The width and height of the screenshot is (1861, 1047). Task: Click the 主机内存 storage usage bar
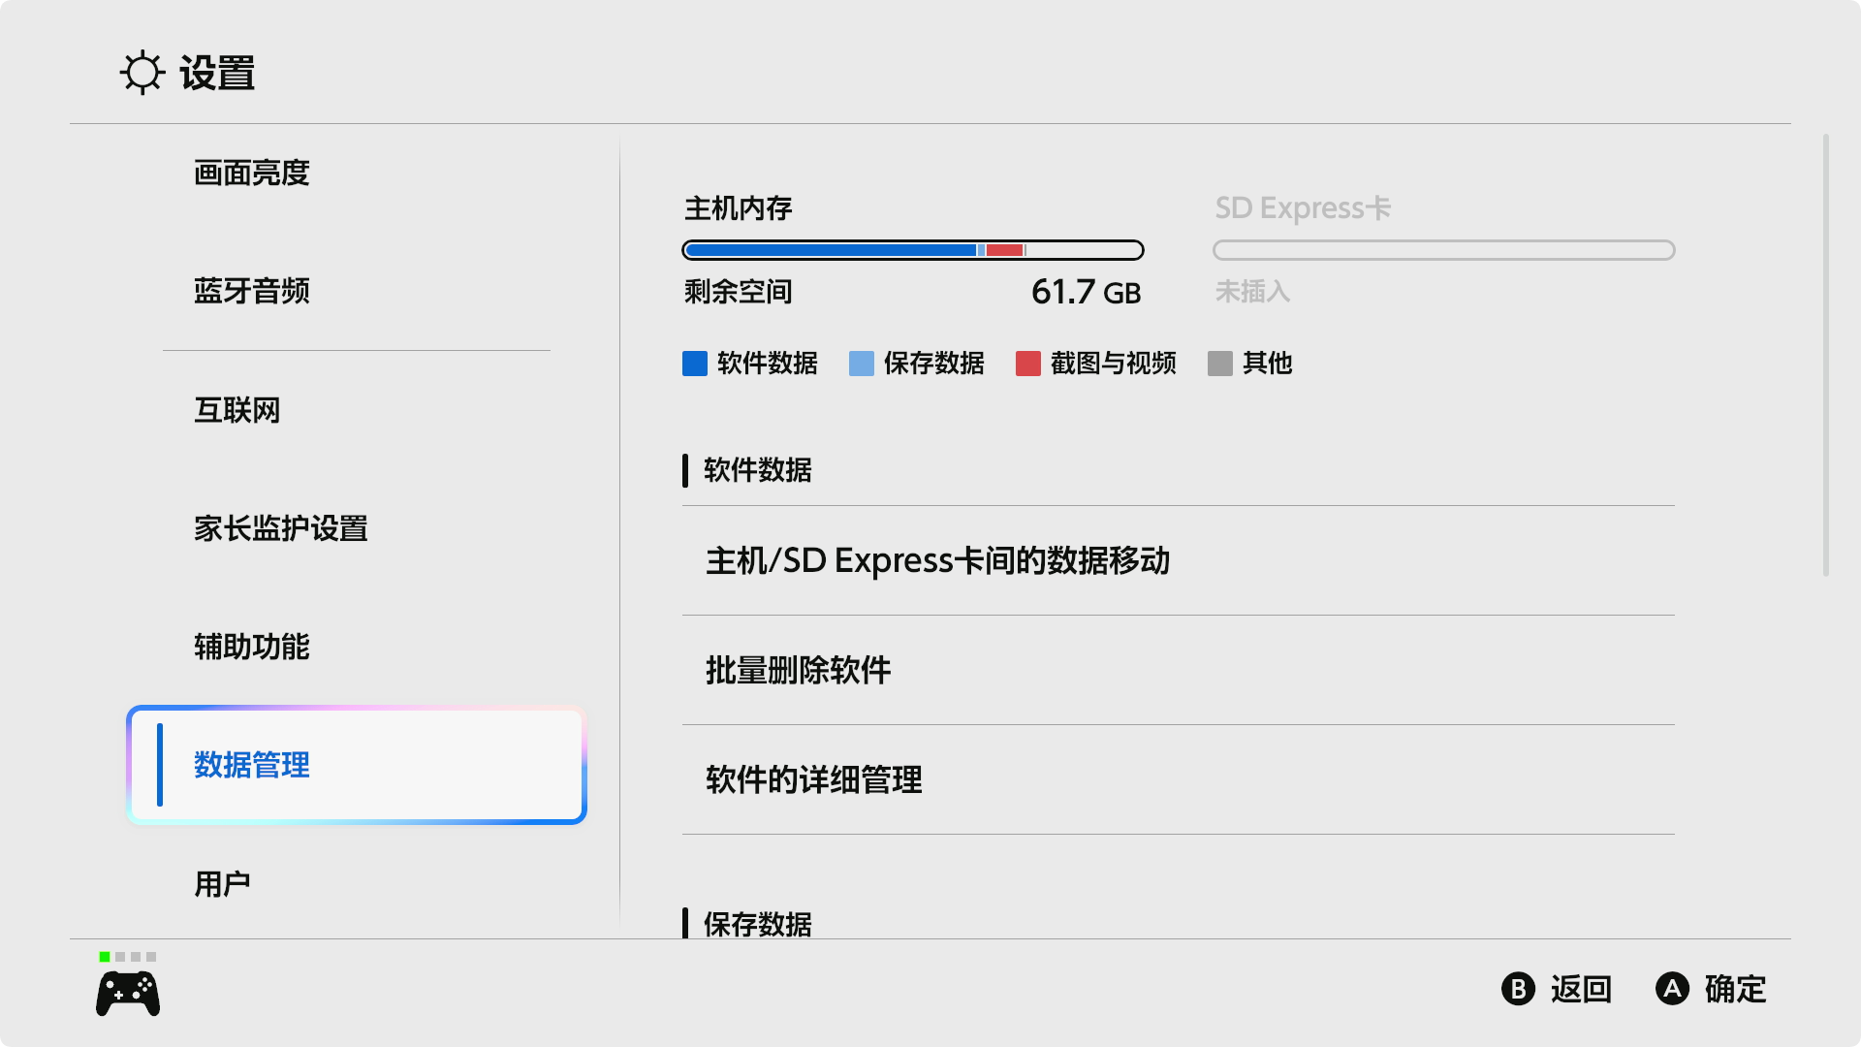tap(913, 250)
